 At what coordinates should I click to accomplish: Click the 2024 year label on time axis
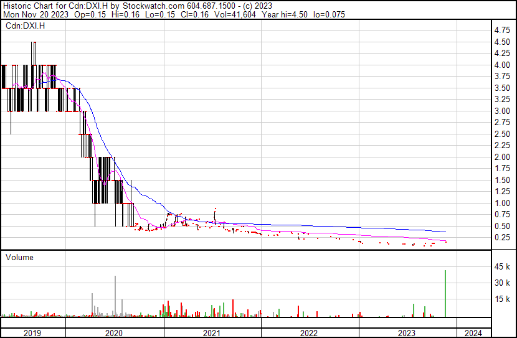tap(473, 333)
